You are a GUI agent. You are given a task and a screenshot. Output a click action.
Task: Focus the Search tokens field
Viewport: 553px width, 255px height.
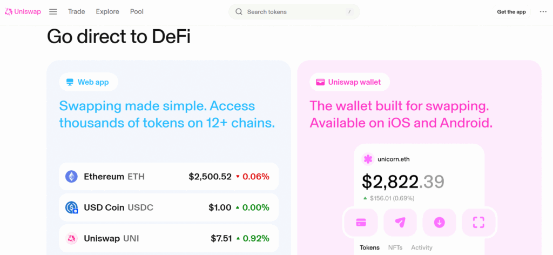click(x=294, y=12)
